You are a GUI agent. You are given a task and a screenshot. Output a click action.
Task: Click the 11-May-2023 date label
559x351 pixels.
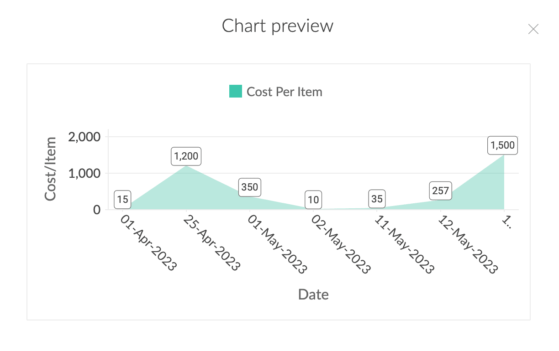click(x=403, y=244)
